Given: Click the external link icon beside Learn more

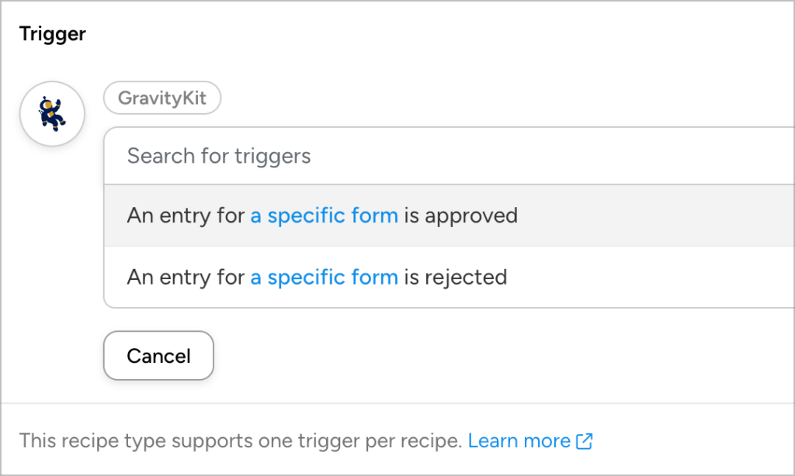Looking at the screenshot, I should (583, 440).
